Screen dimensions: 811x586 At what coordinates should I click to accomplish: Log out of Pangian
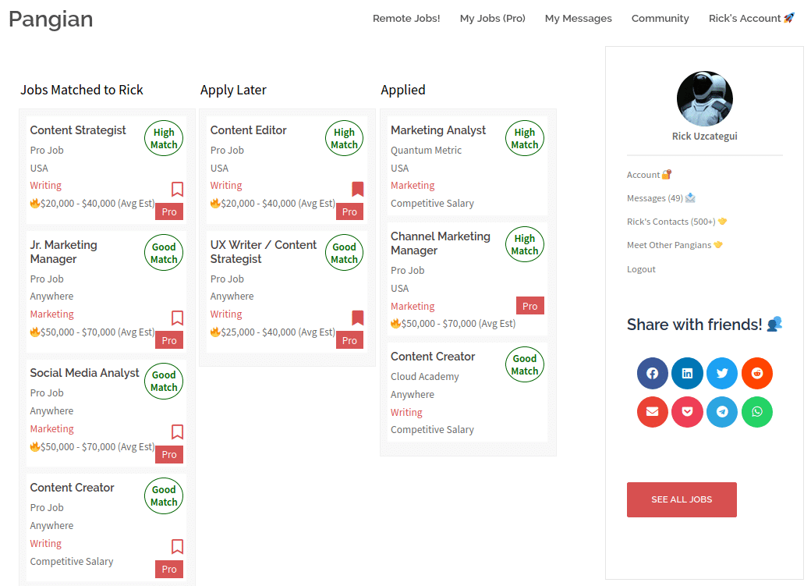tap(641, 268)
